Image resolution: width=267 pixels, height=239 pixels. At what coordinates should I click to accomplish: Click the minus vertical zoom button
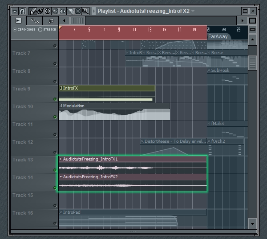252,30
